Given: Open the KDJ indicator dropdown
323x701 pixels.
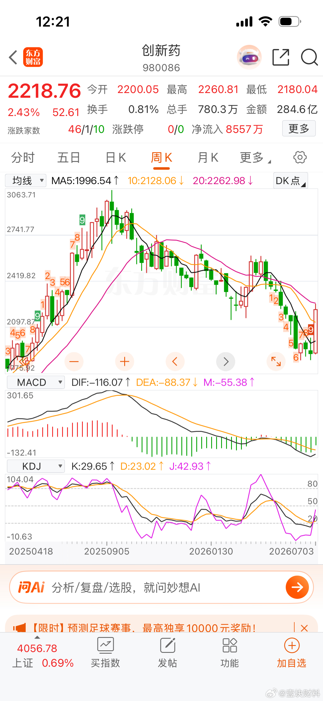Looking at the screenshot, I should tap(36, 466).
